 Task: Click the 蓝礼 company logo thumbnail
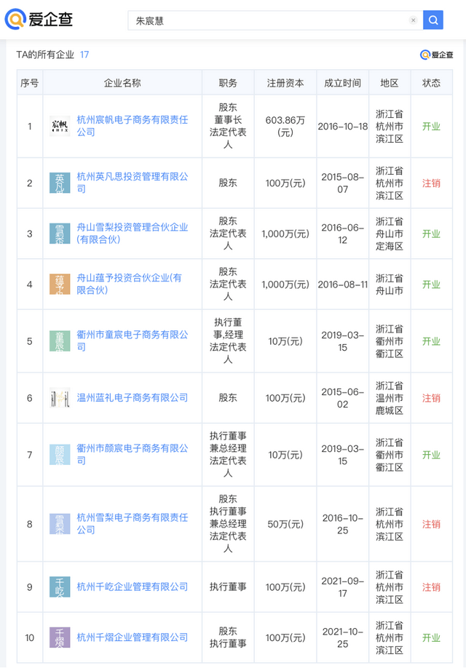click(x=60, y=398)
